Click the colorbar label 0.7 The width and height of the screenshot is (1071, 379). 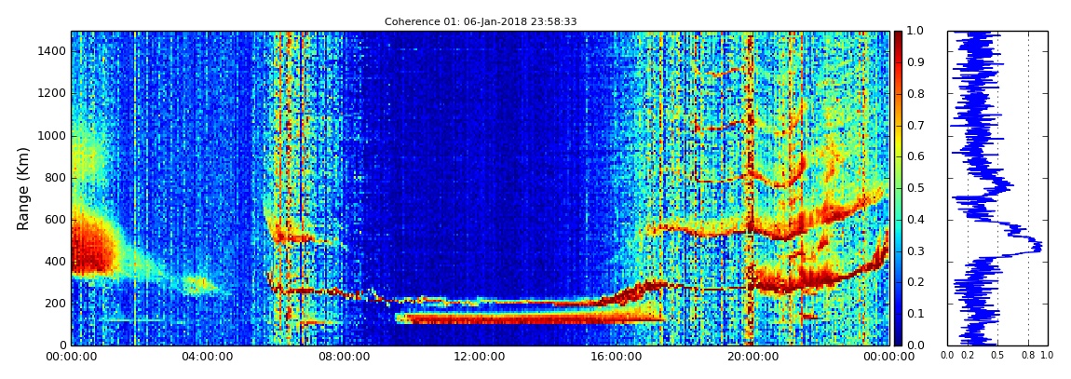(914, 126)
